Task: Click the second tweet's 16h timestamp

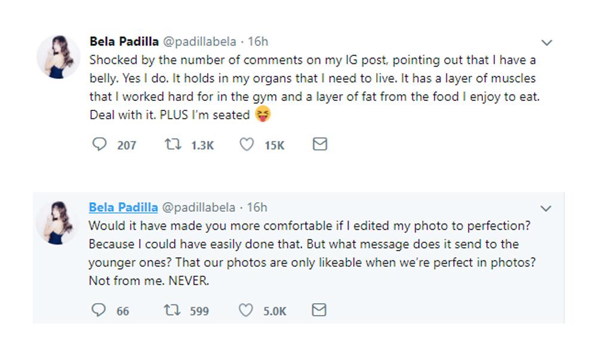Action: point(258,208)
